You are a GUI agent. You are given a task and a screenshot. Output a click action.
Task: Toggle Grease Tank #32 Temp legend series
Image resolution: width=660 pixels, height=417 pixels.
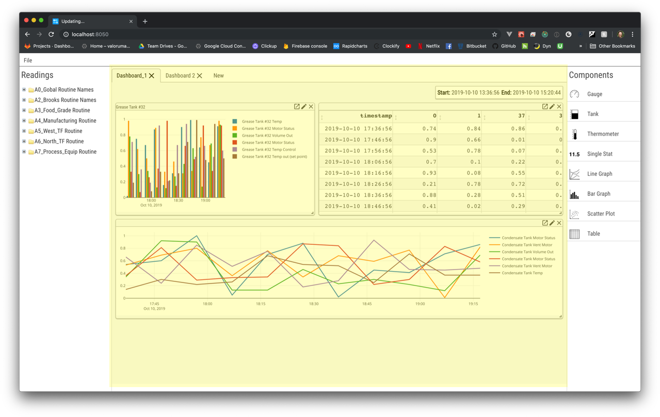click(x=262, y=122)
